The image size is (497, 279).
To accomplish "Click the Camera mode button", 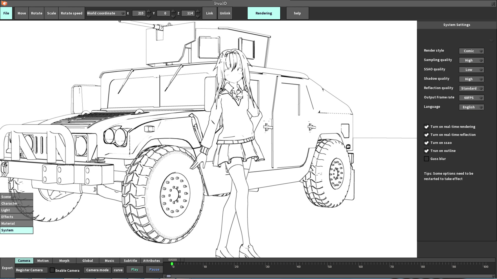I will 97,270.
